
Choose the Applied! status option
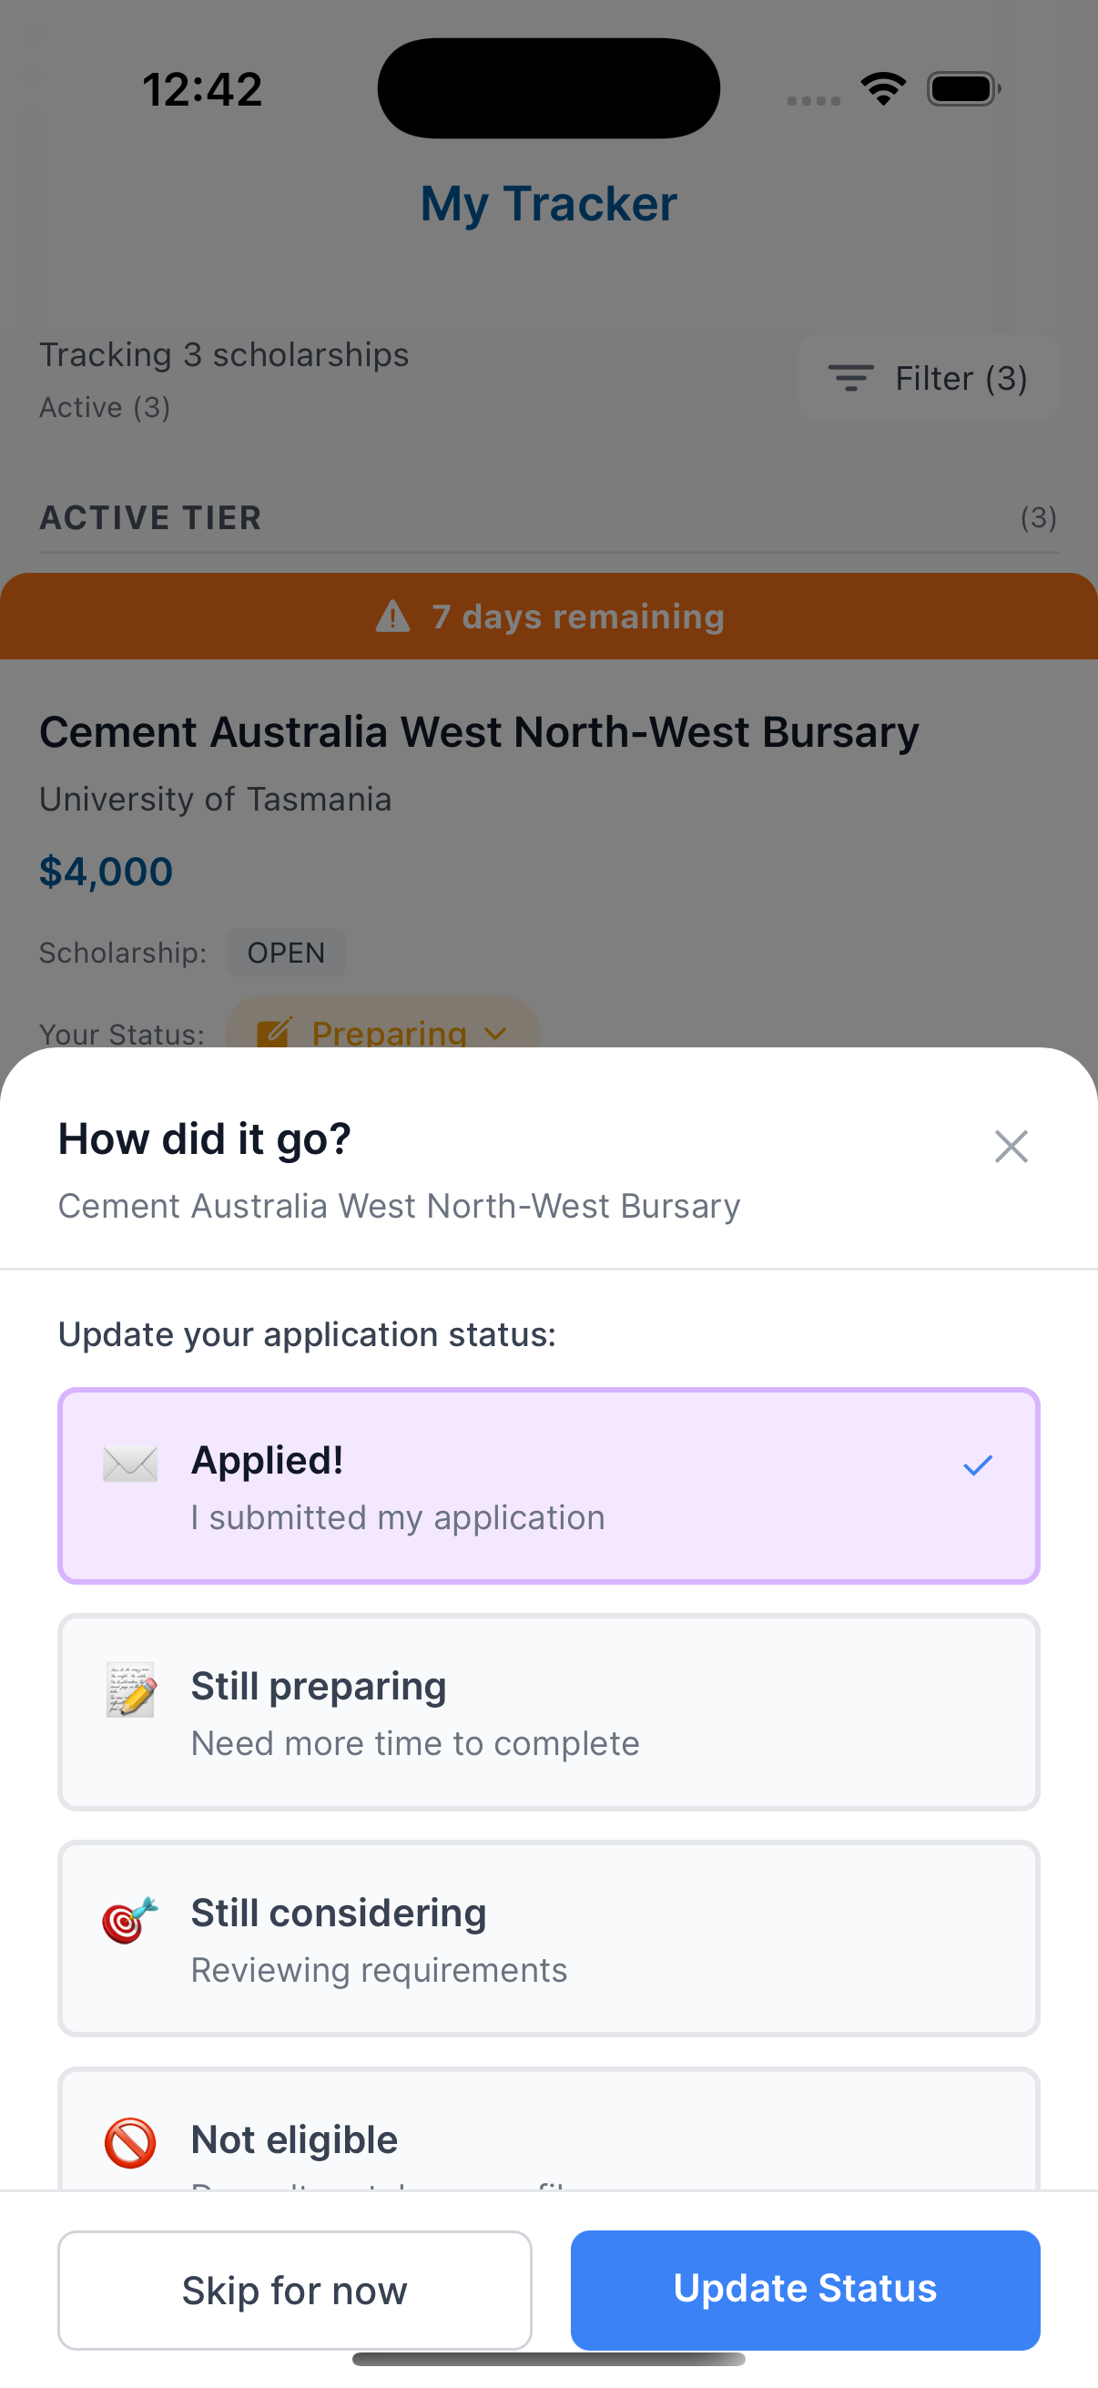tap(548, 1486)
